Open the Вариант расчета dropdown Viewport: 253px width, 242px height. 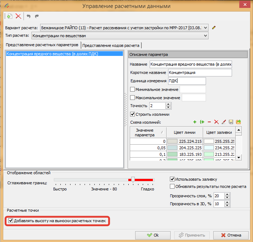coord(206,27)
